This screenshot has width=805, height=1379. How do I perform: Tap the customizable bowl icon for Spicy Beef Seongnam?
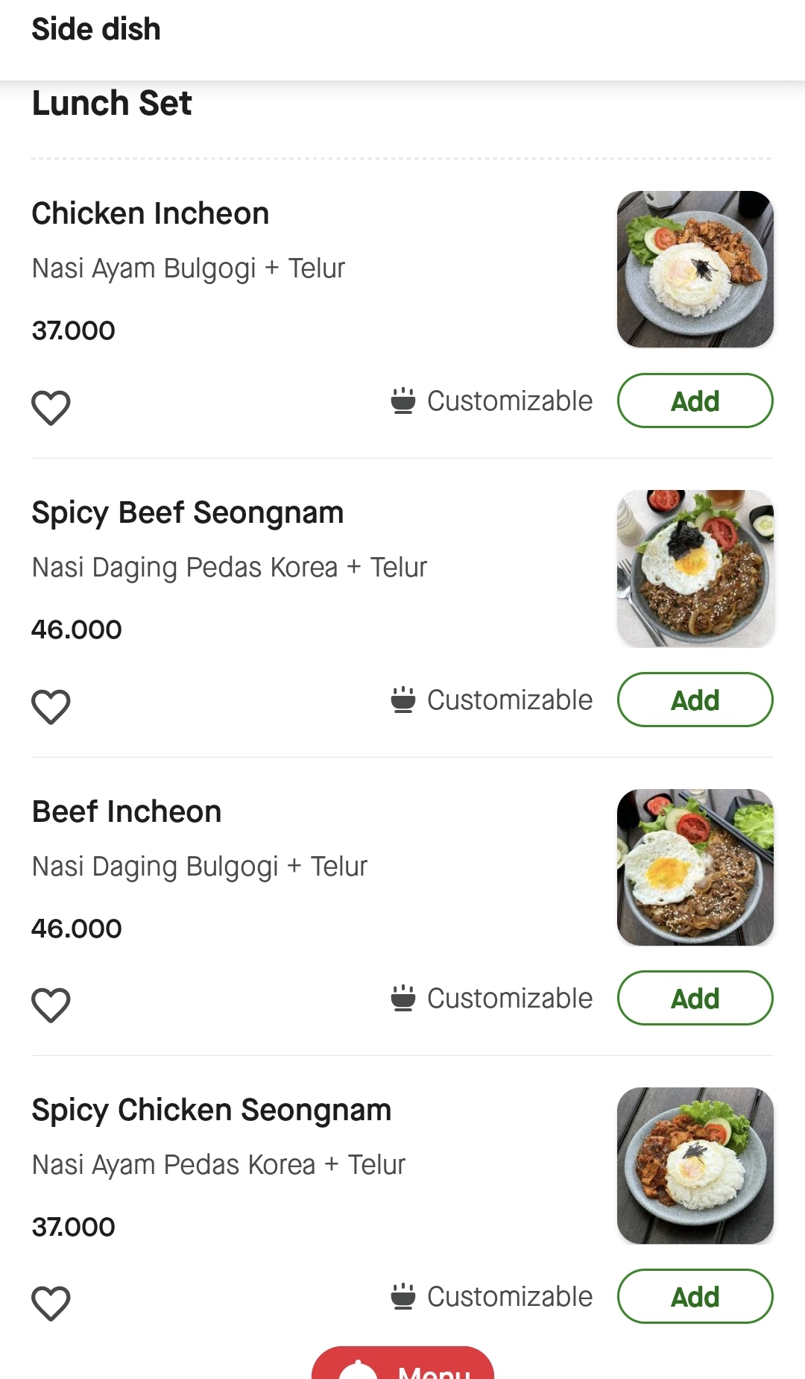tap(403, 700)
